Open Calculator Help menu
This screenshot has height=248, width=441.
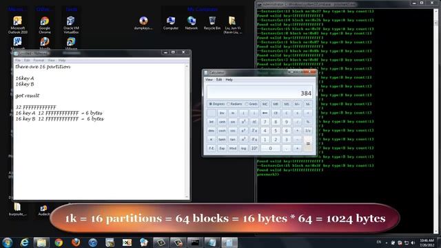(229, 80)
